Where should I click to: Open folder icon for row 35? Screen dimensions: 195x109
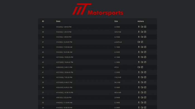point(142,103)
